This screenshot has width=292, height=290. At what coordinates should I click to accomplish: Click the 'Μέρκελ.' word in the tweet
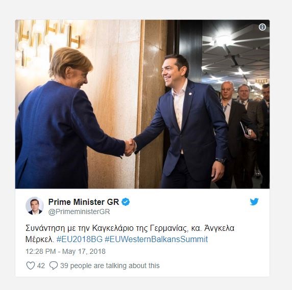pos(40,239)
